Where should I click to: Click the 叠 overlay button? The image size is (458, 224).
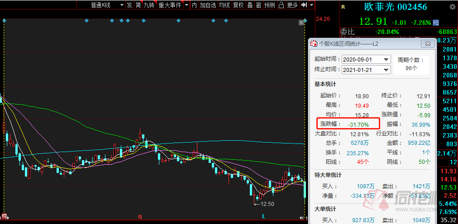[250, 5]
